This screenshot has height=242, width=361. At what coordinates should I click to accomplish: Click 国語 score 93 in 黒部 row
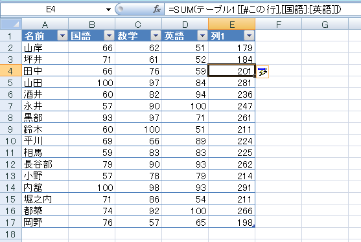pos(91,117)
